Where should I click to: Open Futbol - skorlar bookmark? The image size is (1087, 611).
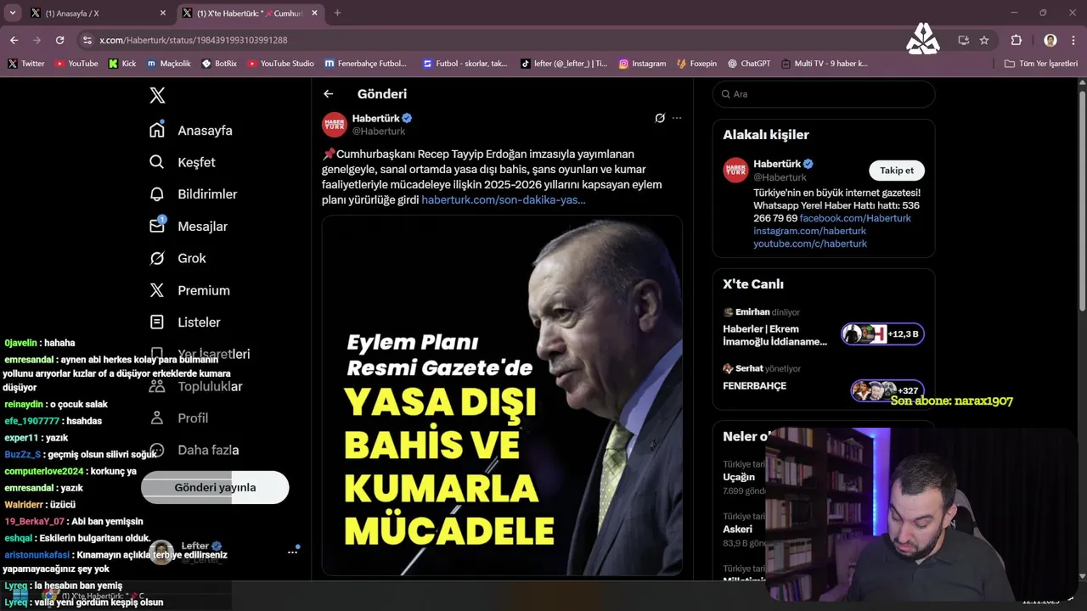[464, 64]
